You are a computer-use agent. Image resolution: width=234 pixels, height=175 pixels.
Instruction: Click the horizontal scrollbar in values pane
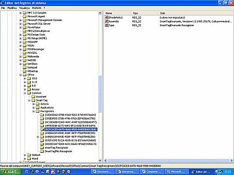pos(168,161)
